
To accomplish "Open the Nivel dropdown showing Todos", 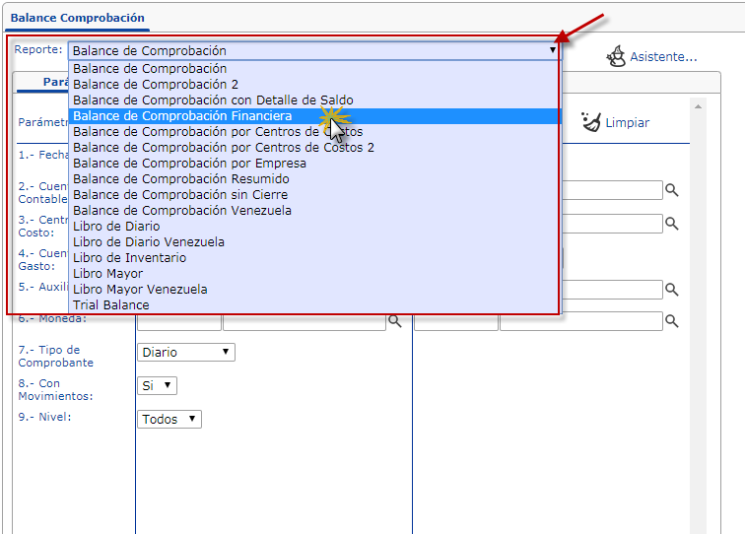I will coord(169,419).
